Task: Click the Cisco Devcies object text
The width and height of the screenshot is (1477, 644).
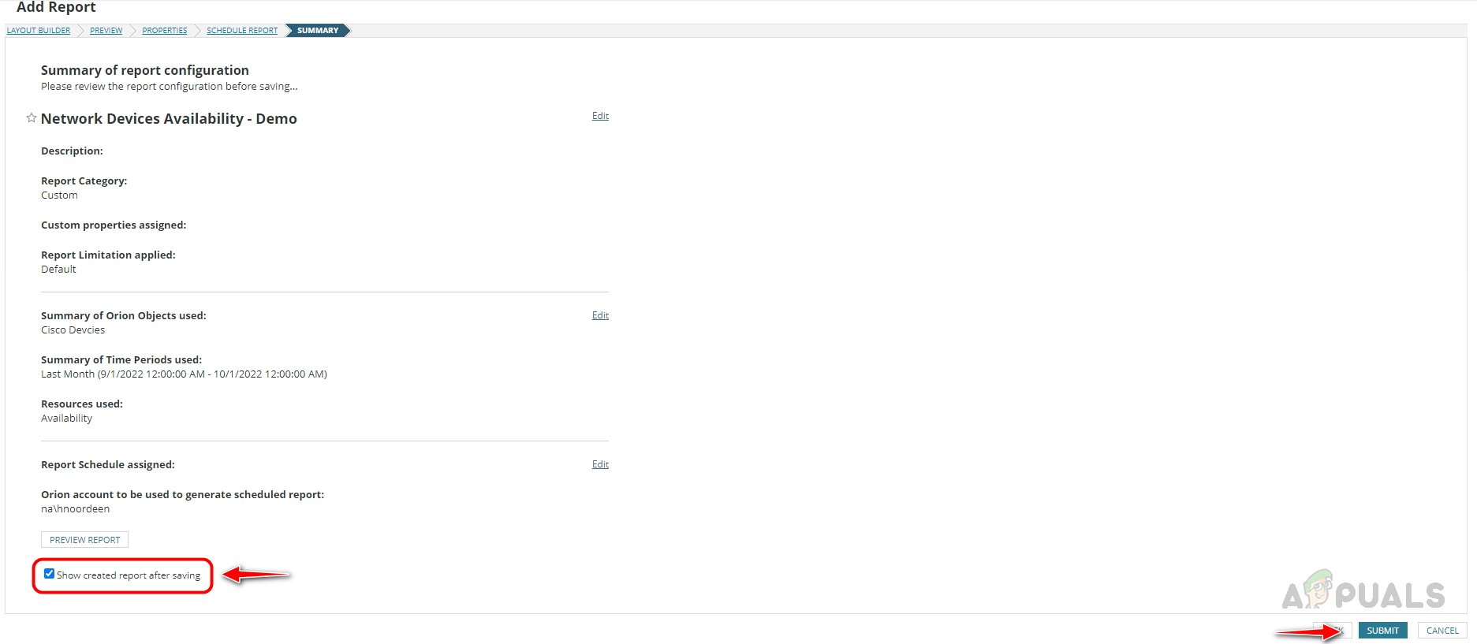Action: click(x=73, y=330)
